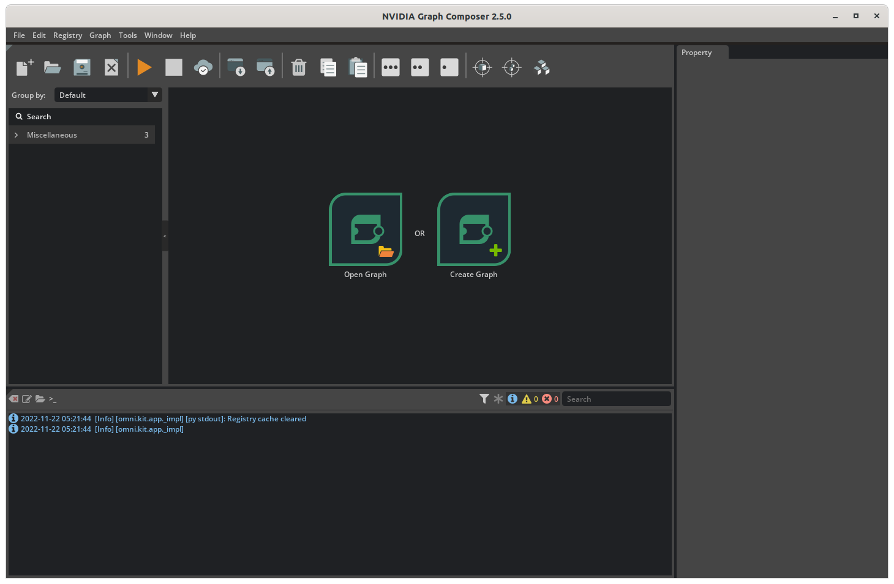Image resolution: width=894 pixels, height=584 pixels.
Task: Click the console edit pencil icon
Action: [27, 399]
